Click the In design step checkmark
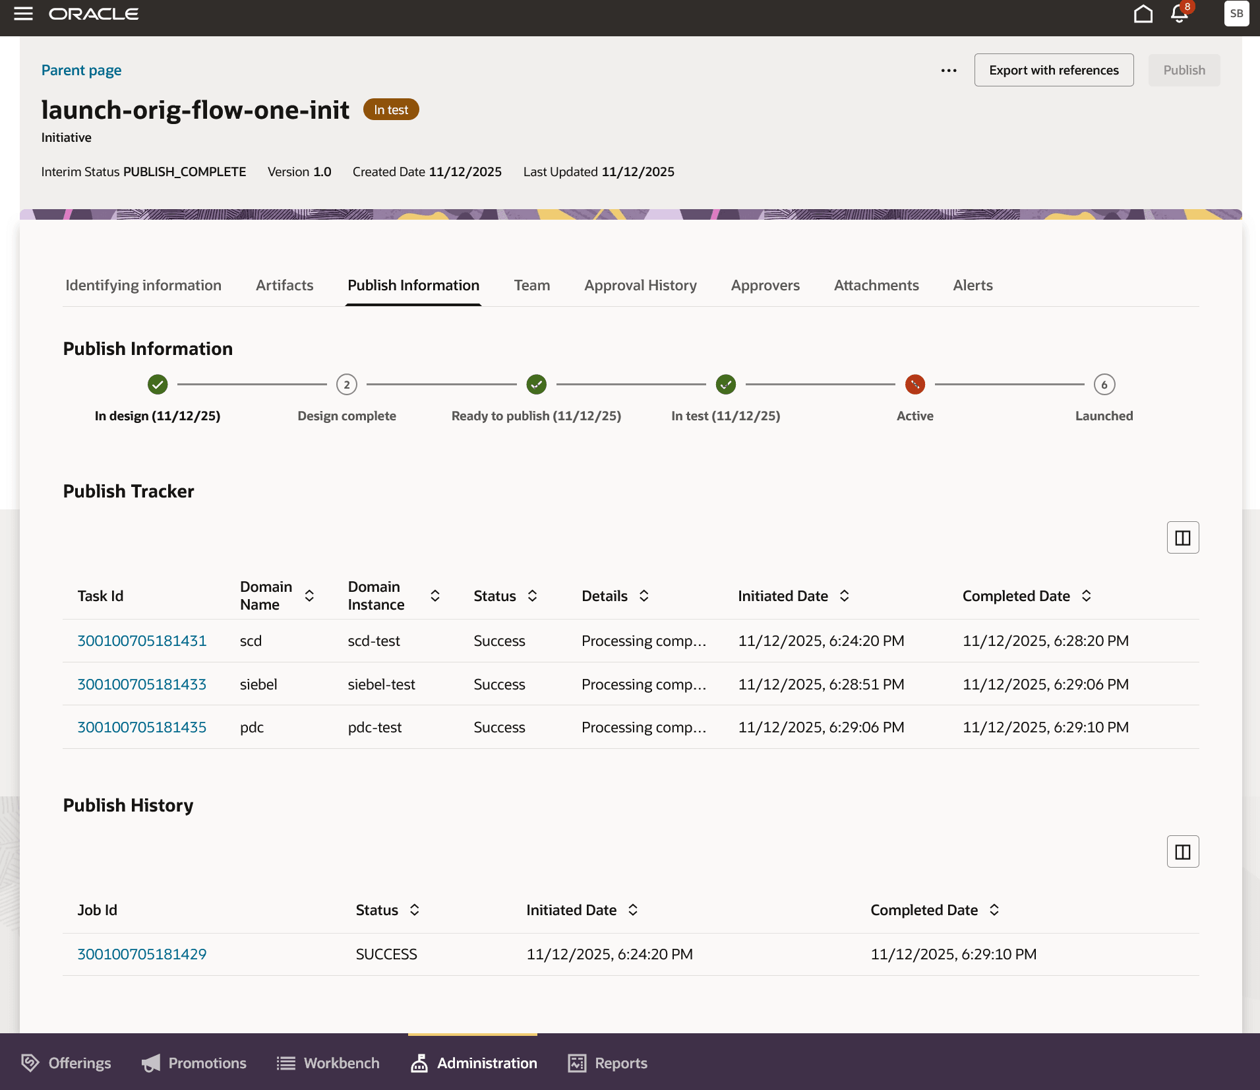This screenshot has height=1090, width=1260. [158, 384]
